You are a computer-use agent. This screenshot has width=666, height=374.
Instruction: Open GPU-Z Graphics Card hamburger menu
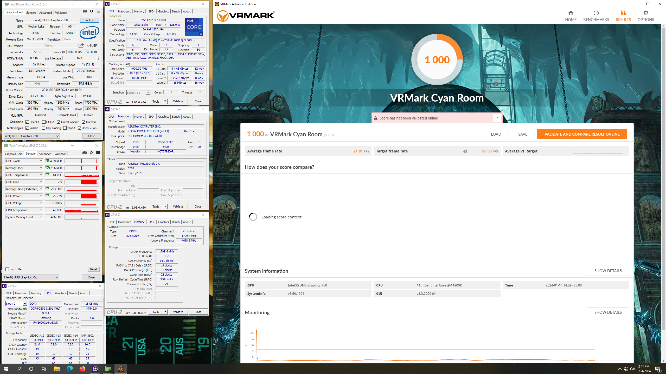click(98, 11)
